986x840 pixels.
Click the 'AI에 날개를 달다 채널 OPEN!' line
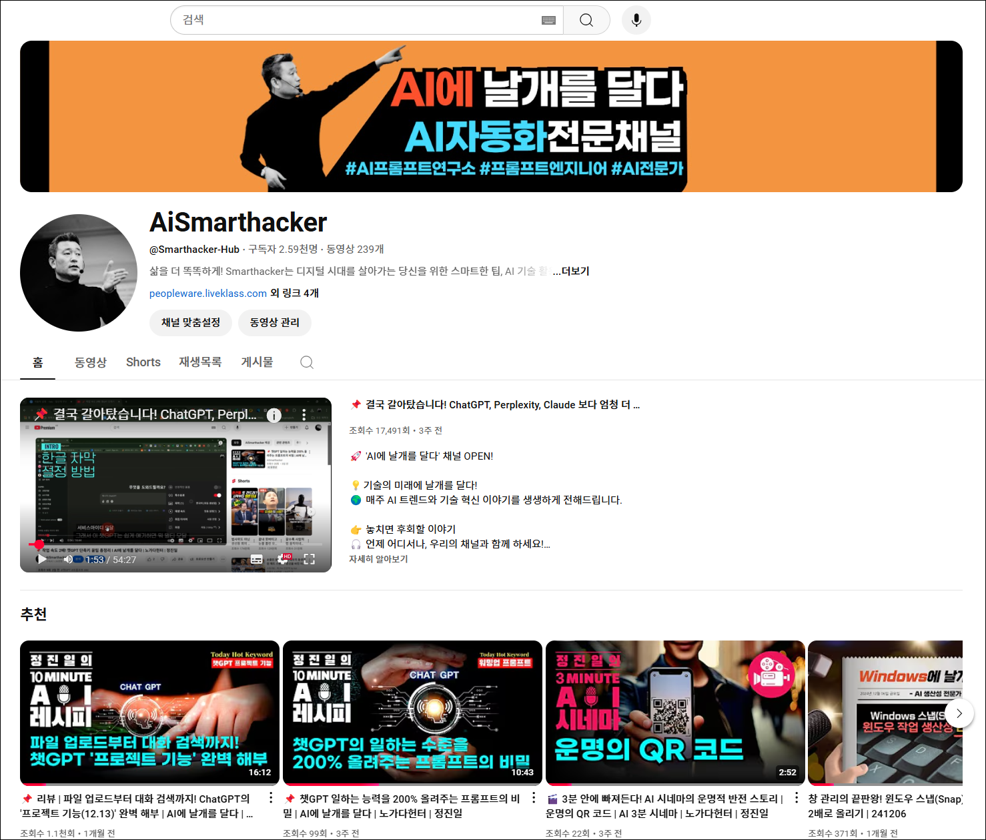[422, 456]
